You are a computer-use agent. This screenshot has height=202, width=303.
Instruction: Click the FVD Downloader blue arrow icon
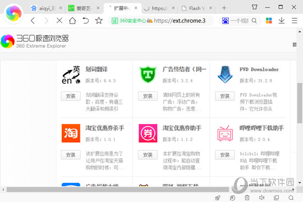click(225, 75)
